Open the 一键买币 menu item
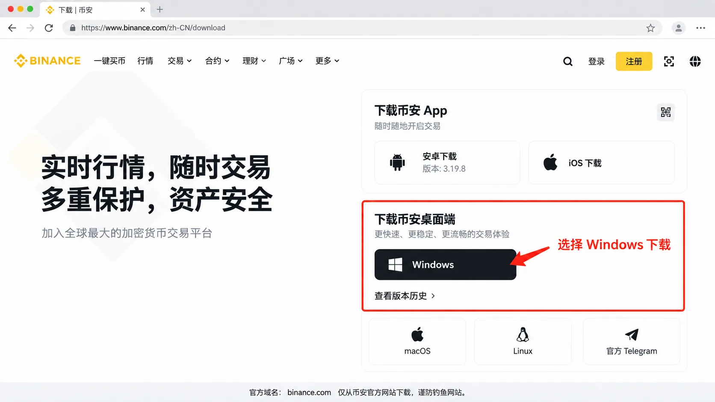 click(x=109, y=61)
